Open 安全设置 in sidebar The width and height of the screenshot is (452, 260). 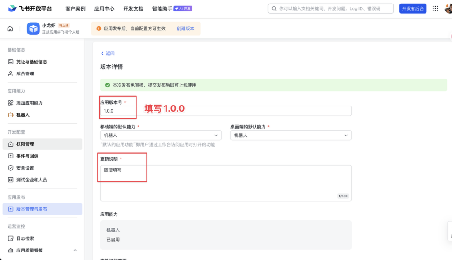(x=25, y=168)
